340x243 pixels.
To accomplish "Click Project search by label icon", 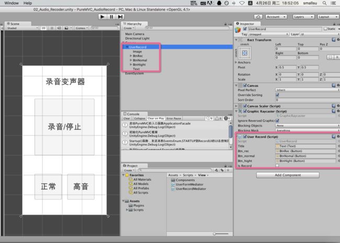I will pos(222,170).
